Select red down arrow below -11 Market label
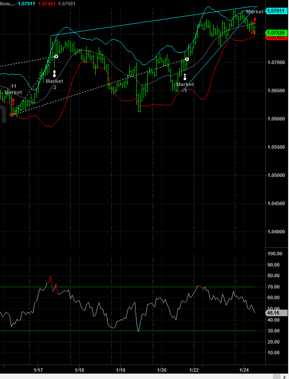The width and height of the screenshot is (289, 379). tap(13, 101)
